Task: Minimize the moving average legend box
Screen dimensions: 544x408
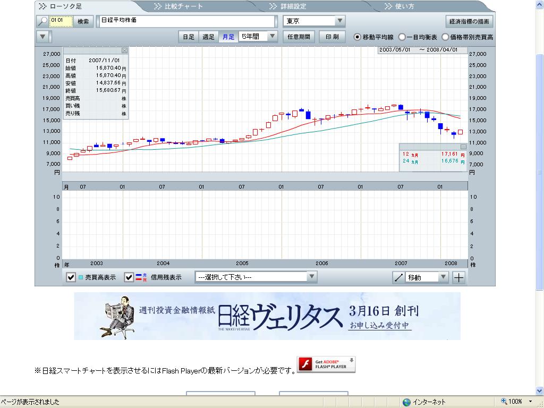Action: click(463, 147)
